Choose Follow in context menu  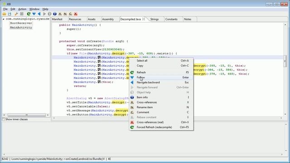[x=161, y=77]
